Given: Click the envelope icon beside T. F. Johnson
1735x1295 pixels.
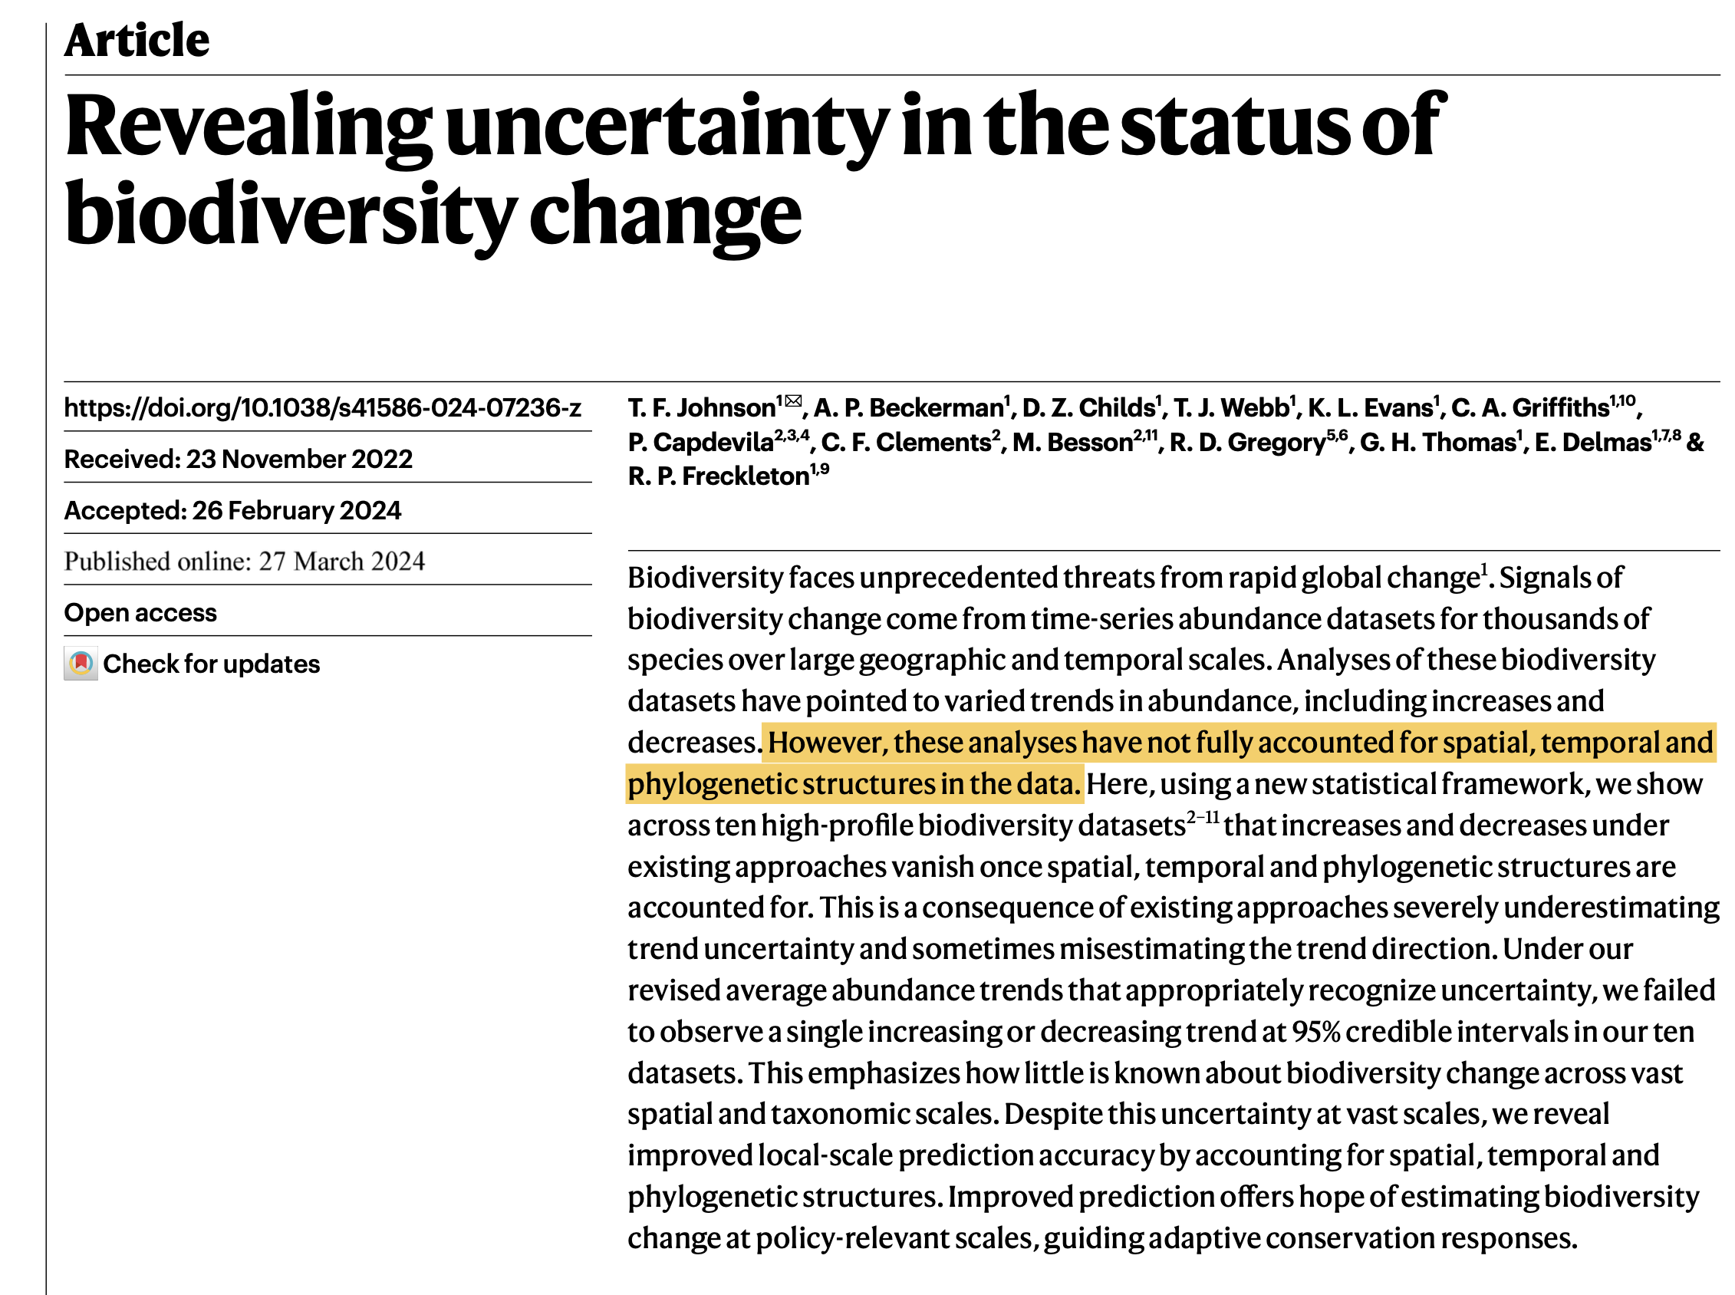Looking at the screenshot, I should (x=793, y=401).
